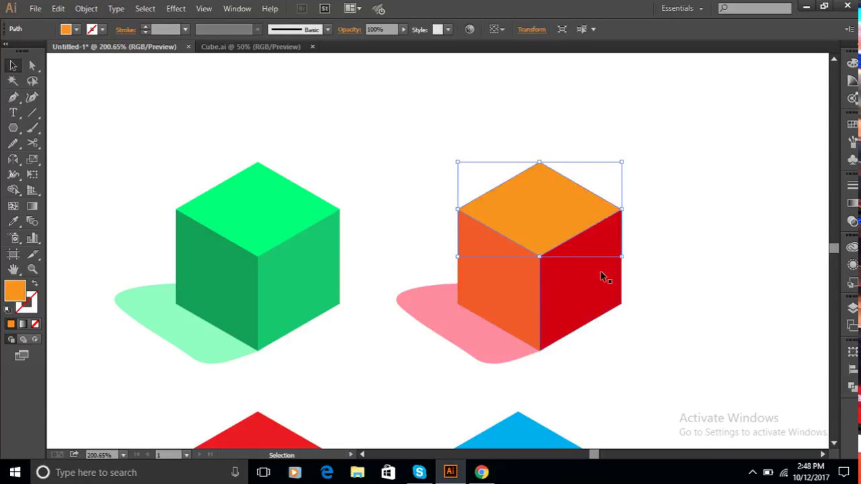Select the Line Segment tool
This screenshot has width=861, height=484.
coord(32,112)
